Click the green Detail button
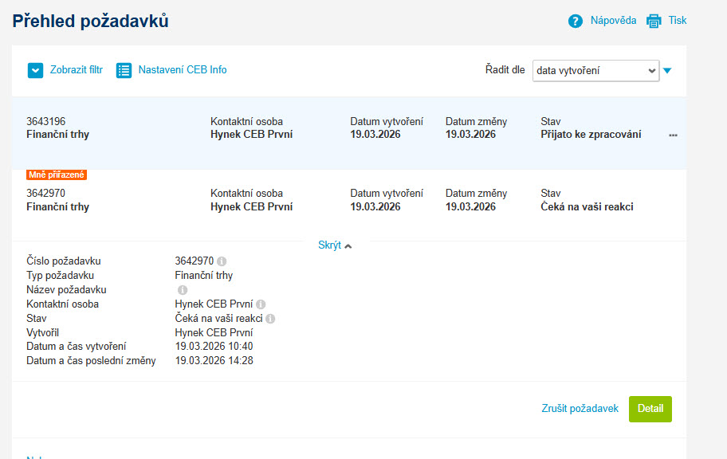The width and height of the screenshot is (727, 459). (650, 409)
